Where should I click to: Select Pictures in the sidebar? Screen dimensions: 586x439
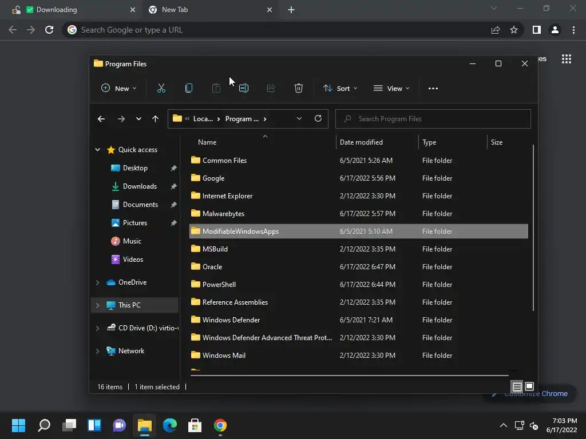pos(134,223)
